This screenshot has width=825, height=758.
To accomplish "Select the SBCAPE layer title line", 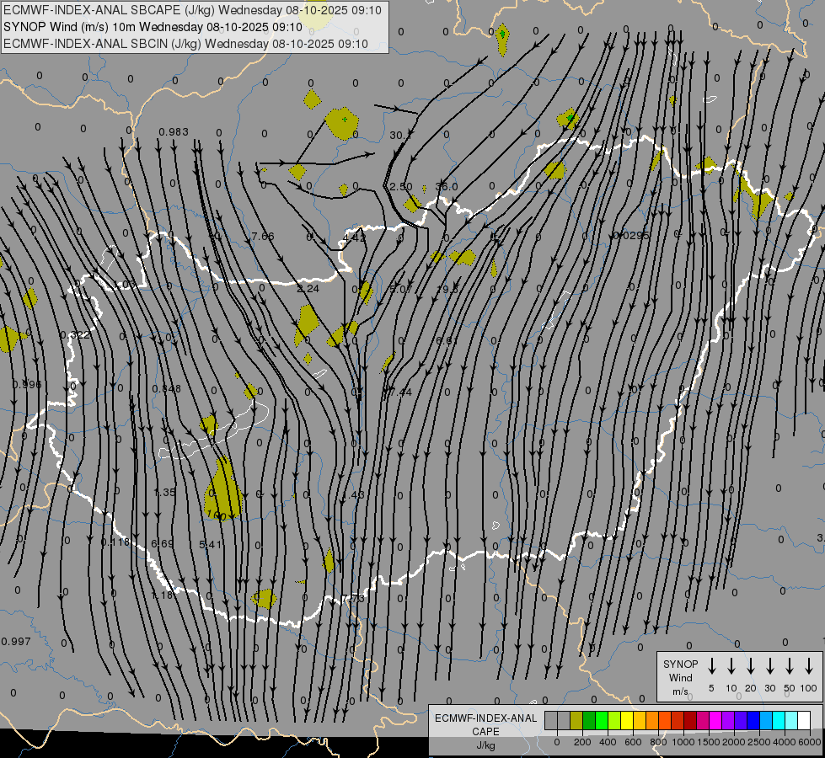I will (192, 10).
